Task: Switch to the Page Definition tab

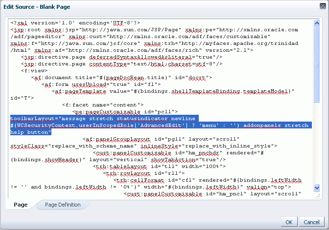Action: pos(63,205)
